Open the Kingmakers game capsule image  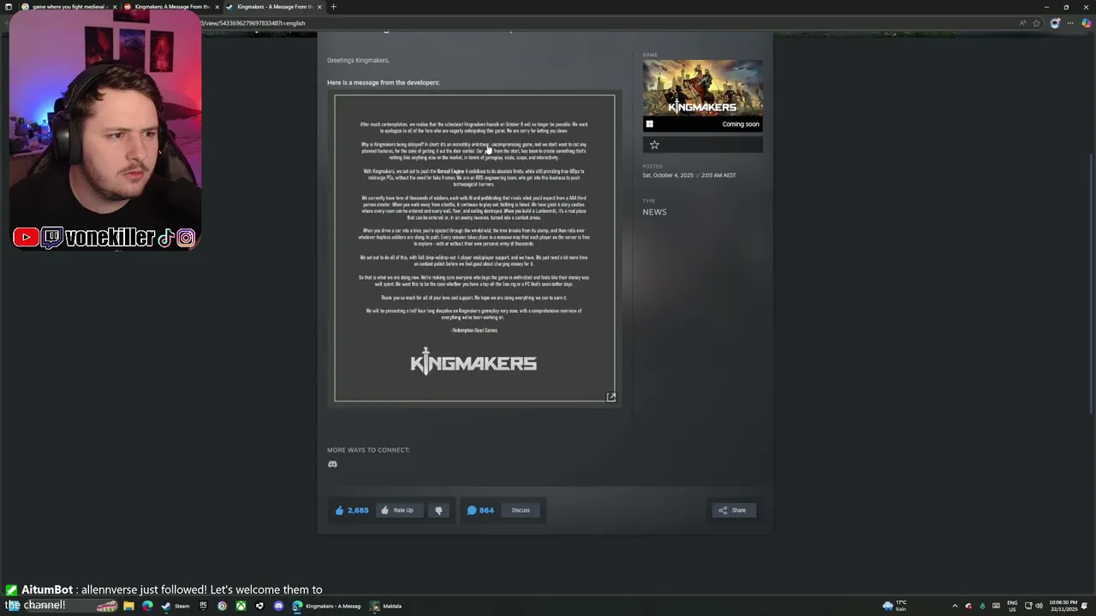click(702, 88)
